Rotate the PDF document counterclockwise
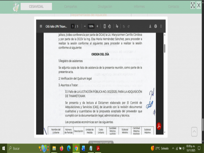This screenshot has width=204, height=153. coord(109,26)
